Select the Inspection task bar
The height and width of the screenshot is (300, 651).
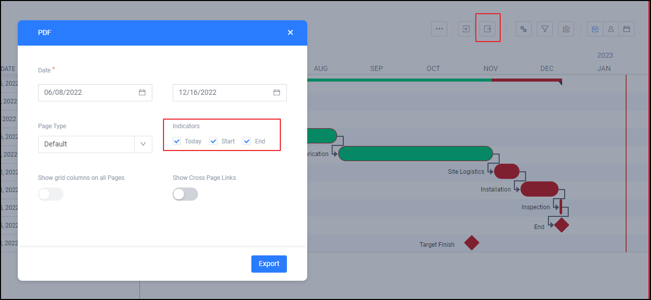click(561, 207)
